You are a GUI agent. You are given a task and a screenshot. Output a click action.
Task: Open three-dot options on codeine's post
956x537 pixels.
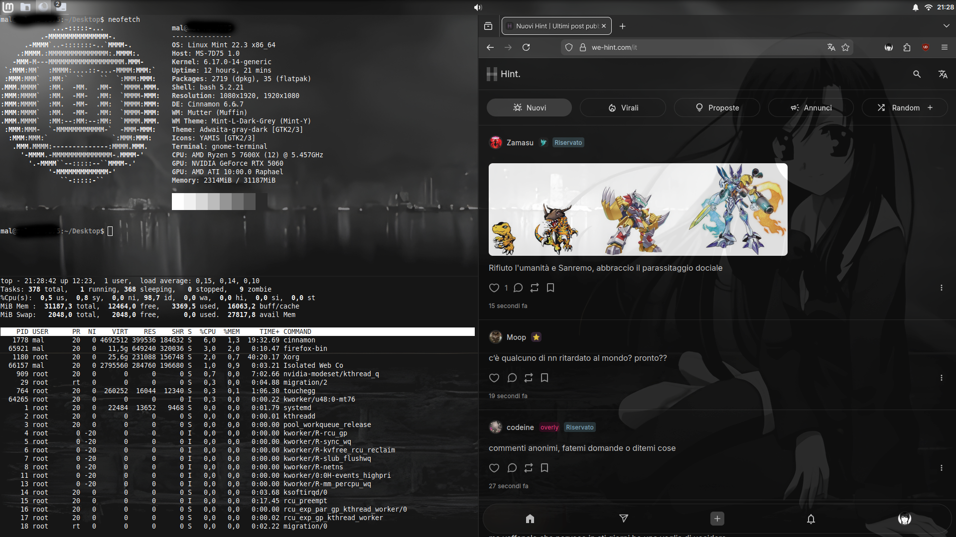pos(941,468)
